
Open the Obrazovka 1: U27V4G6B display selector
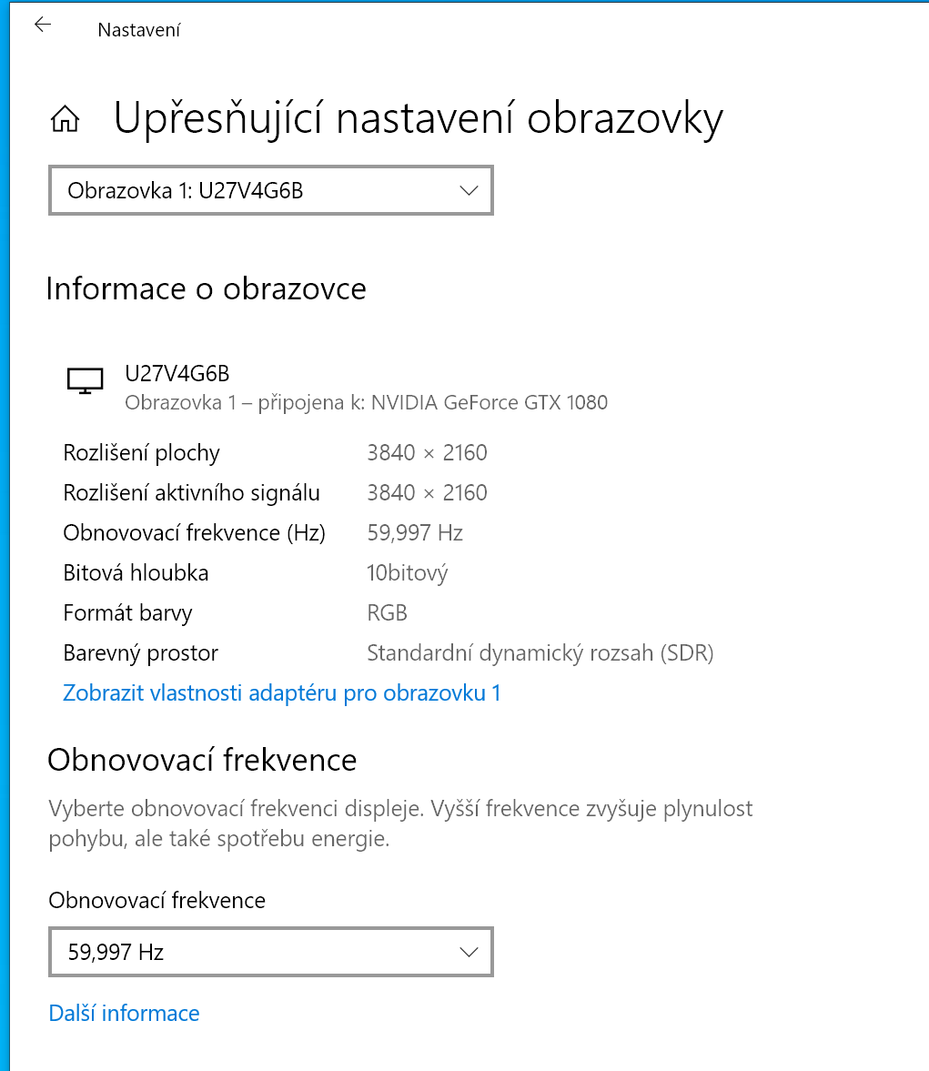coord(270,190)
